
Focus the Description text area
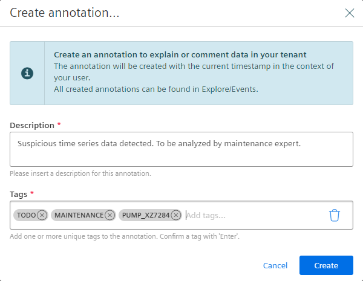tap(181, 149)
